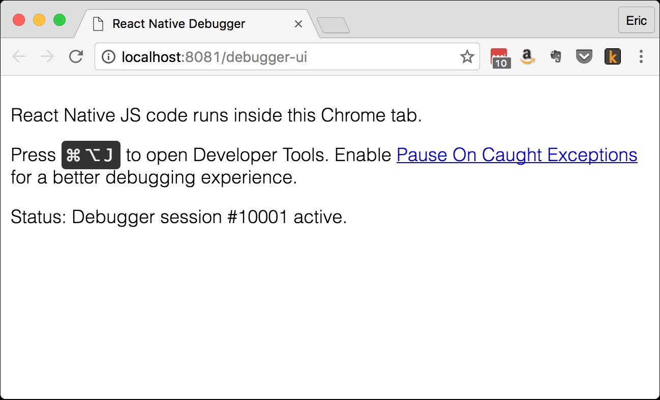Viewport: 660px width, 400px height.
Task: Click the browser forward arrow
Action: click(47, 56)
